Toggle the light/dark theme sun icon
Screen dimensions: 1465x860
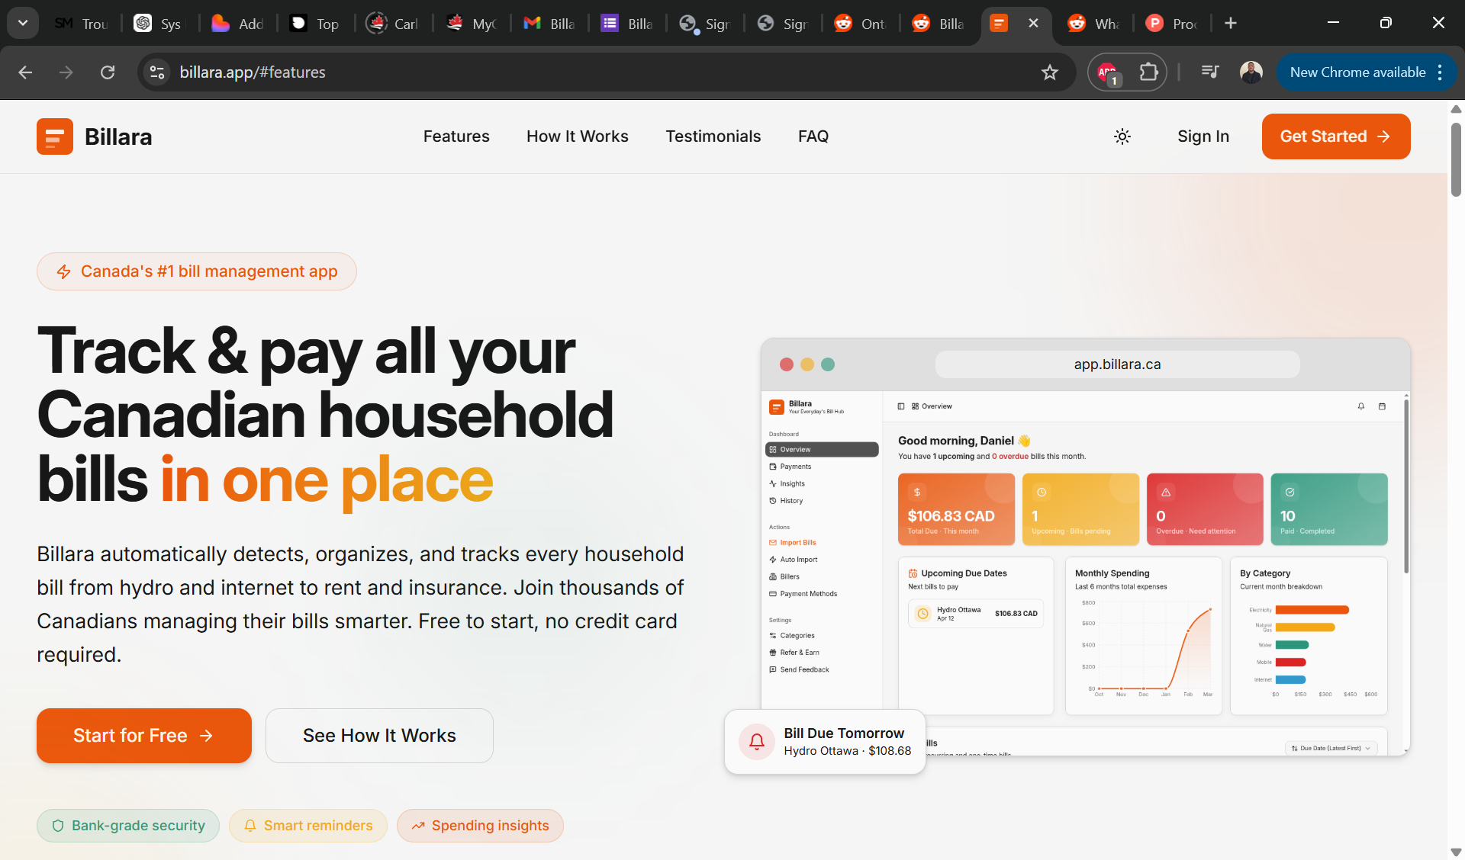pyautogui.click(x=1122, y=136)
